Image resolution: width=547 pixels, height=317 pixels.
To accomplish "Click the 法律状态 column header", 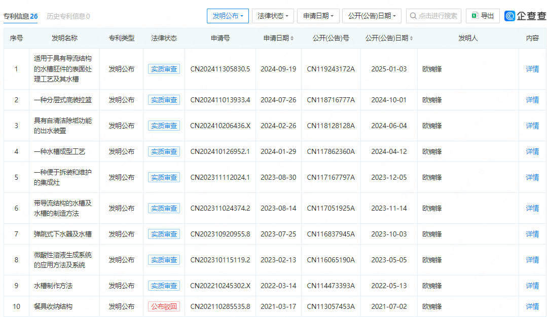I will [x=164, y=38].
